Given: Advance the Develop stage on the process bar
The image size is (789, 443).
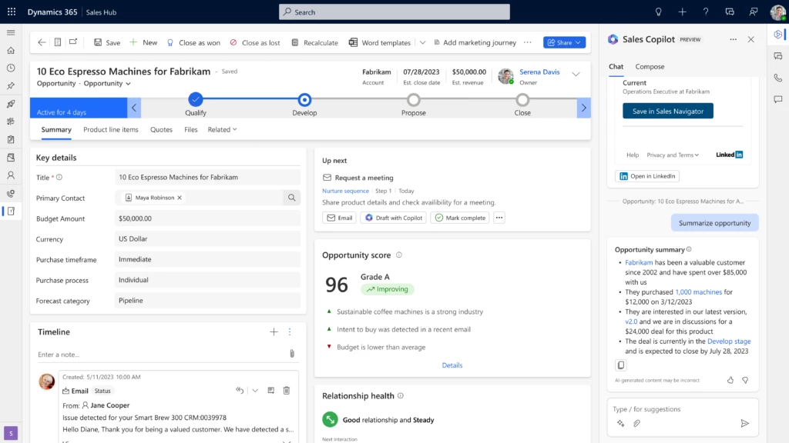Looking at the screenshot, I should (x=305, y=101).
